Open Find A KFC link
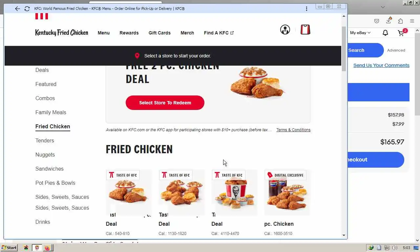The width and height of the screenshot is (420, 252). pos(219,33)
